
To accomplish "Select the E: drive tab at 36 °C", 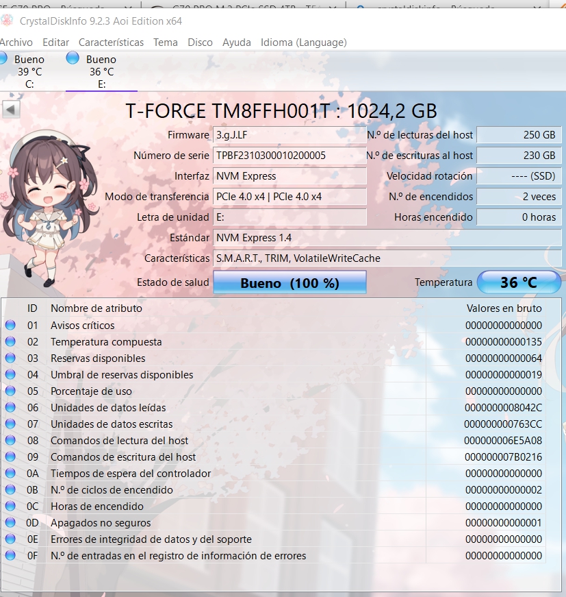I will coord(101,71).
